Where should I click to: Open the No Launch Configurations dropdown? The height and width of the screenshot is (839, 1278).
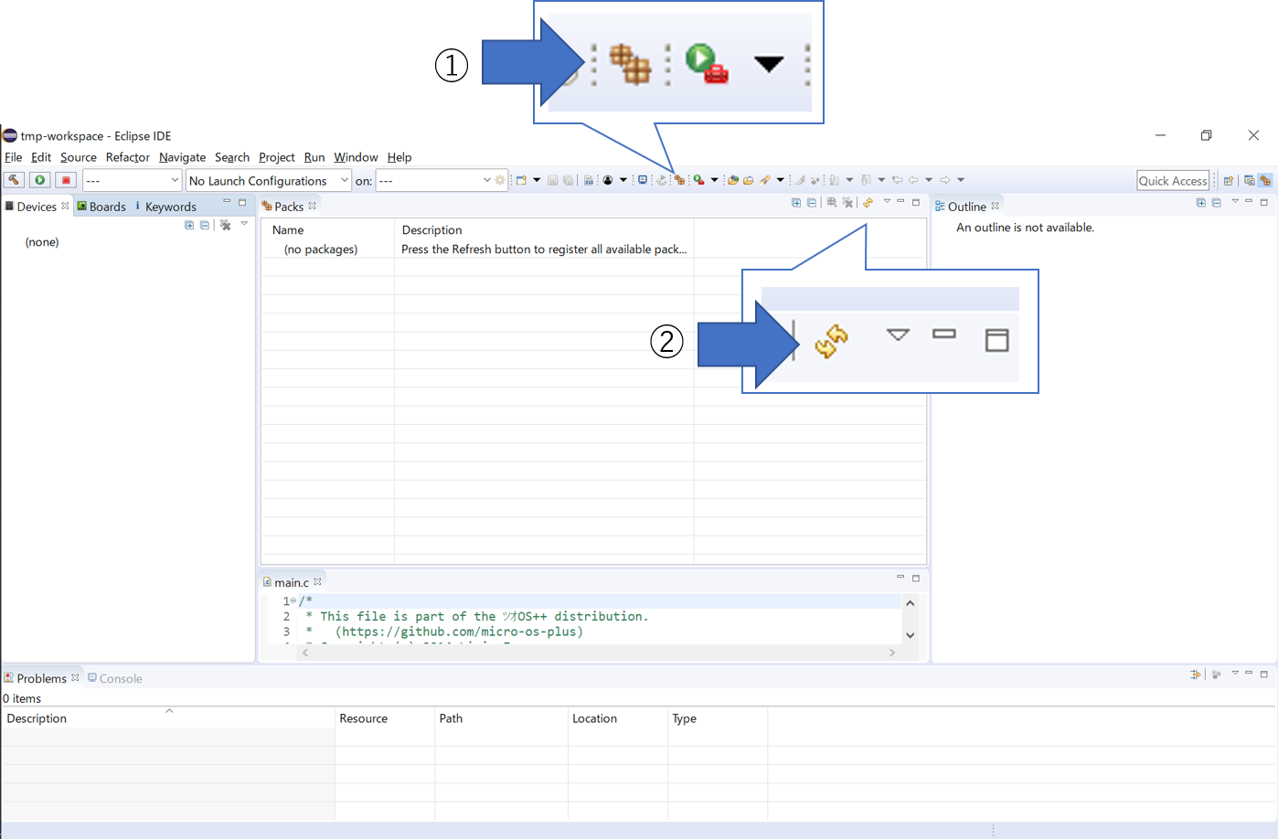(x=268, y=181)
